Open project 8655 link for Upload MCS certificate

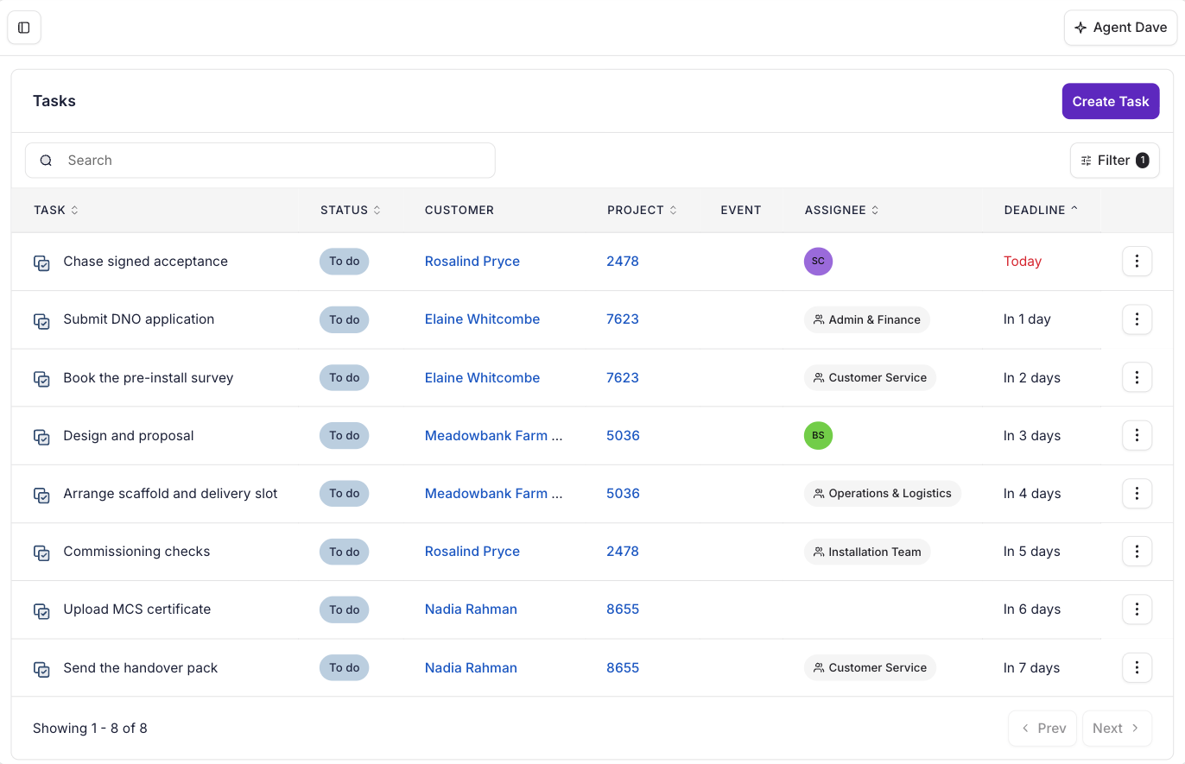click(x=623, y=609)
